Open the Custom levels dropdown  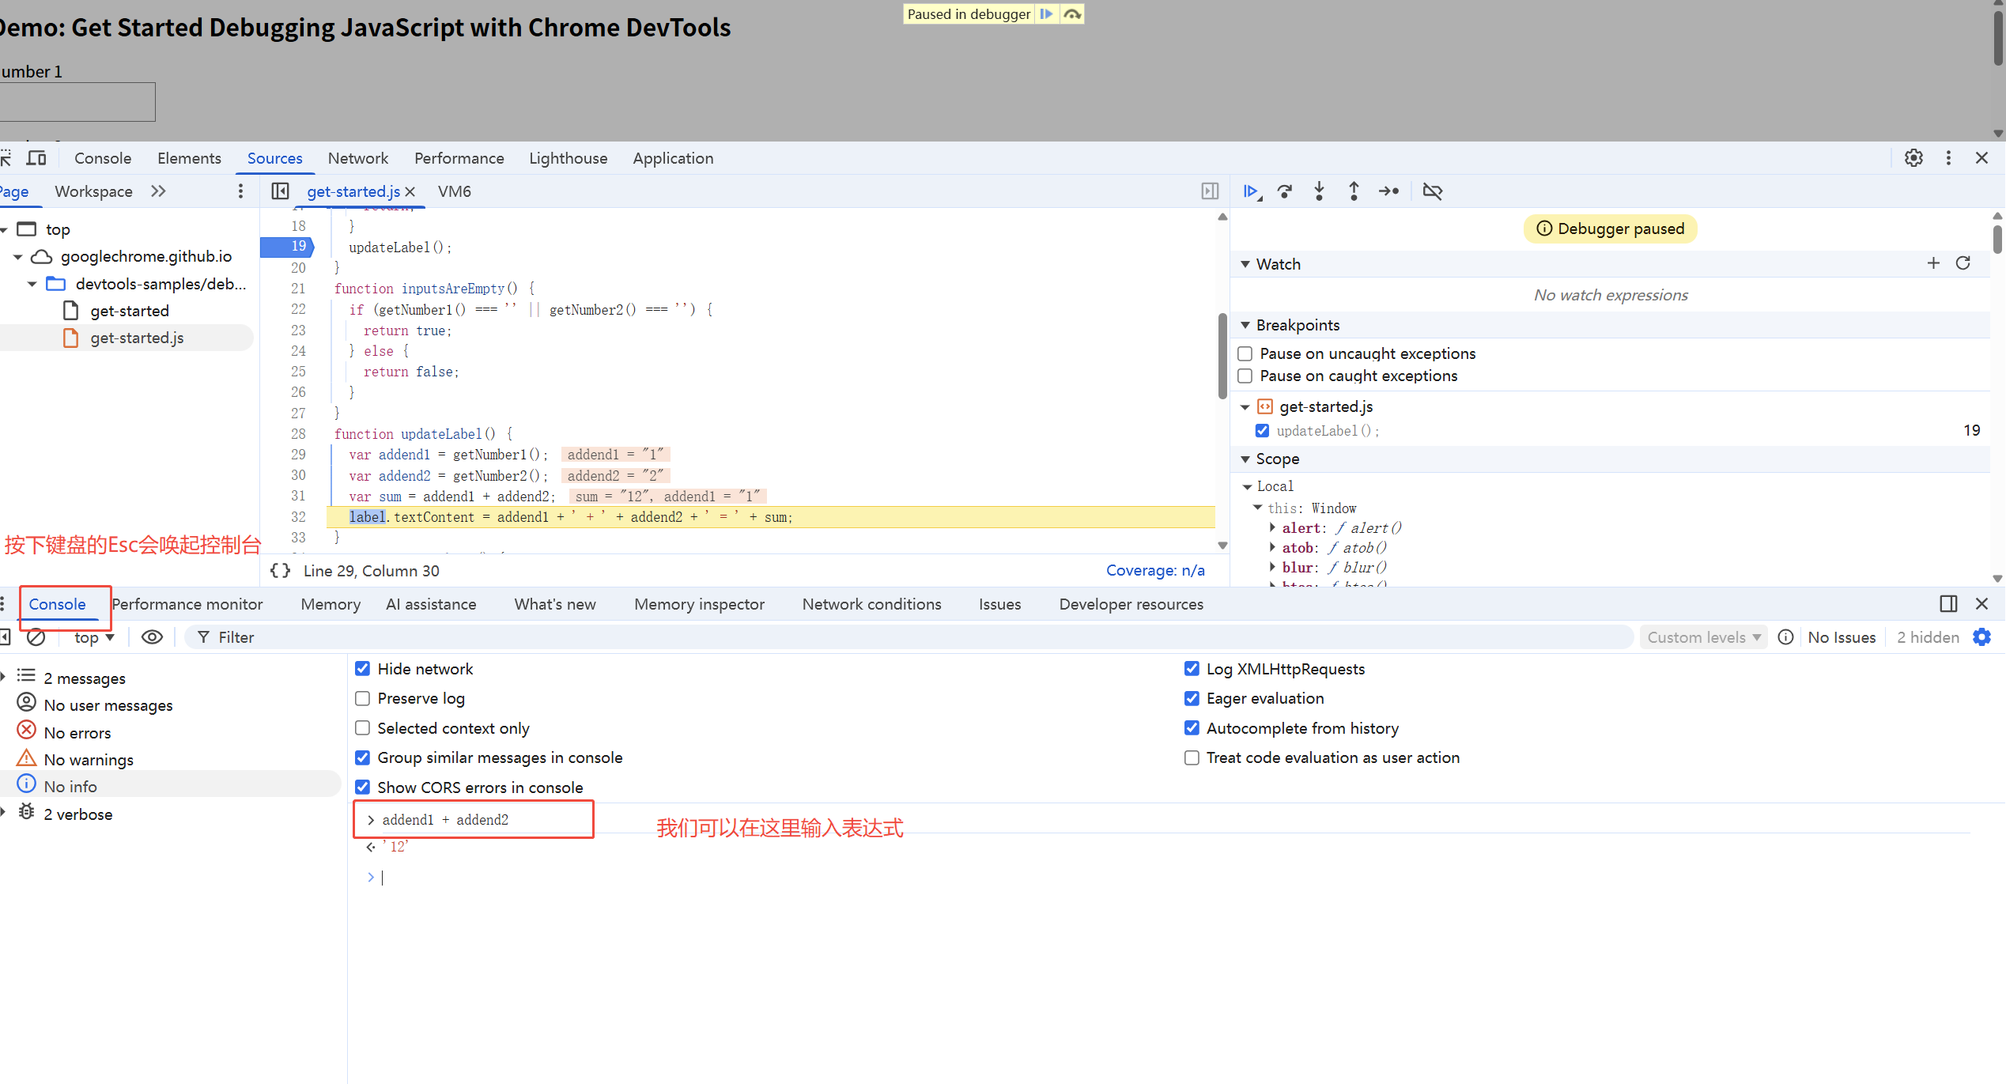pyautogui.click(x=1703, y=637)
